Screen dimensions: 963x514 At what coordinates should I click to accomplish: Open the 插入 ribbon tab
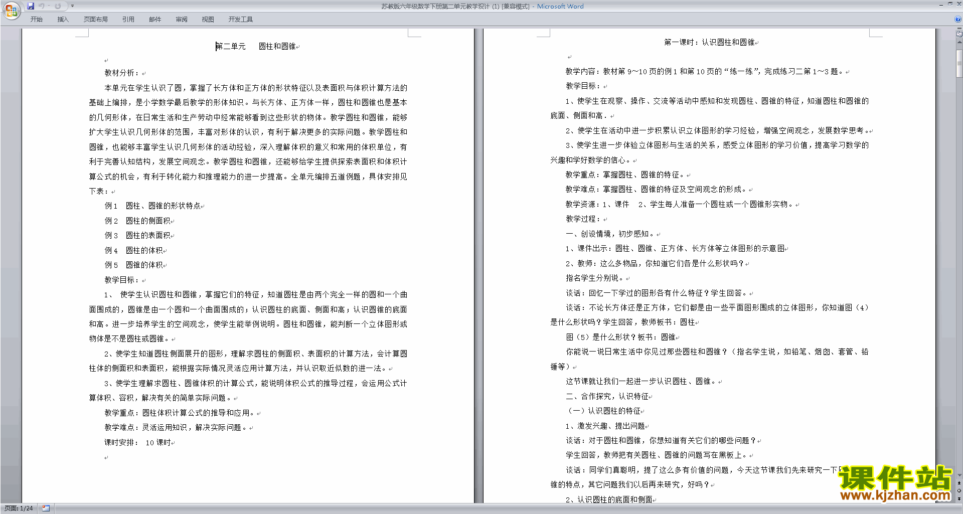tap(63, 19)
